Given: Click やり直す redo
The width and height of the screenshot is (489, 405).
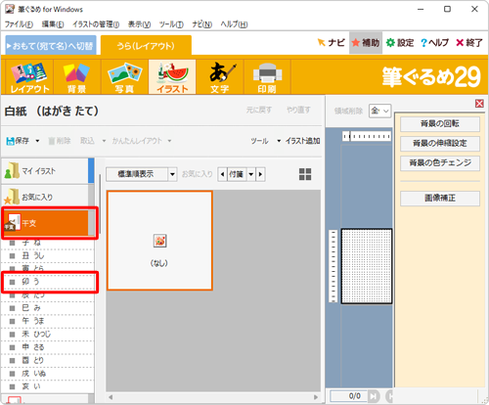Looking at the screenshot, I should click(298, 111).
